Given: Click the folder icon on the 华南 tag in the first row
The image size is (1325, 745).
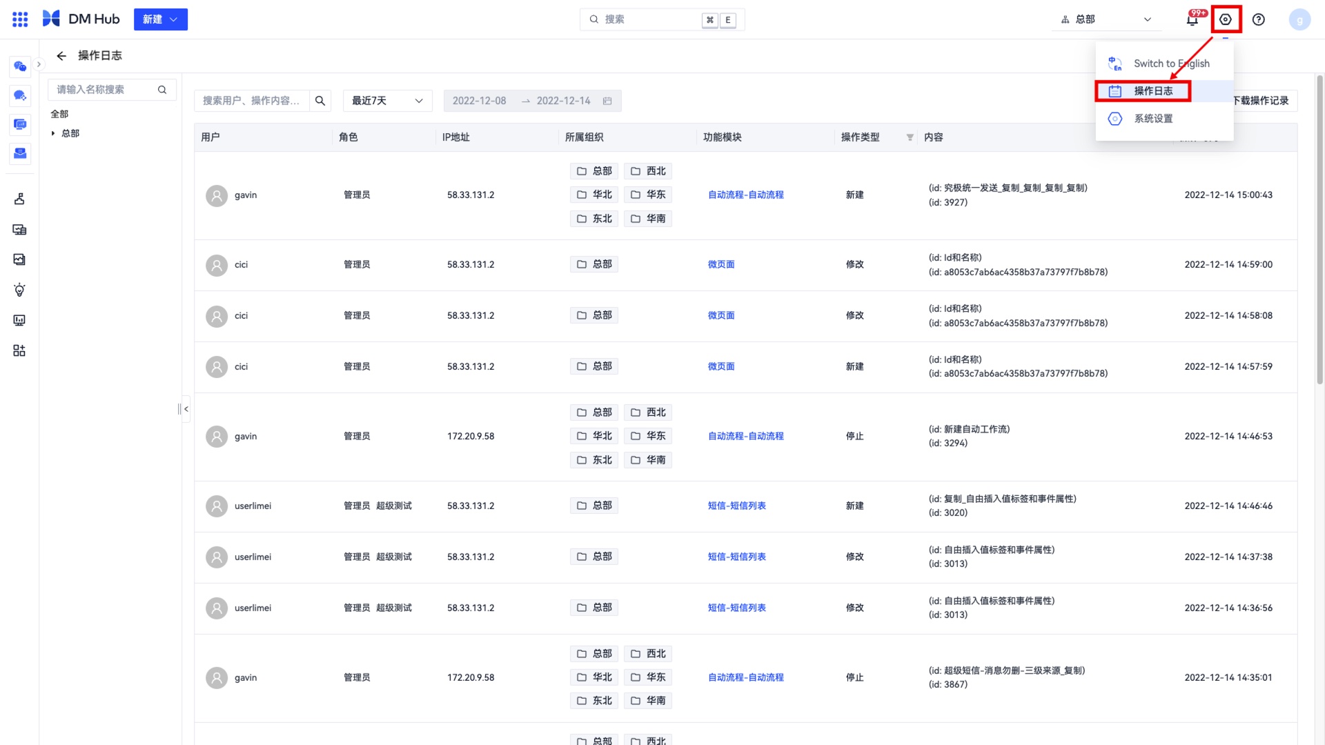Looking at the screenshot, I should click(636, 219).
